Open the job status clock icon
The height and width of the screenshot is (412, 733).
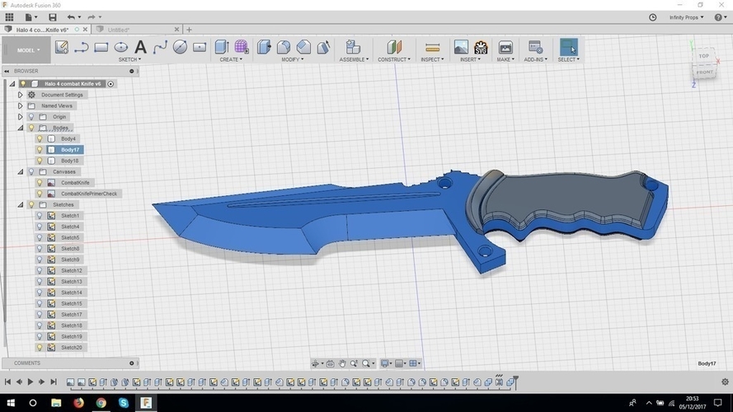652,17
